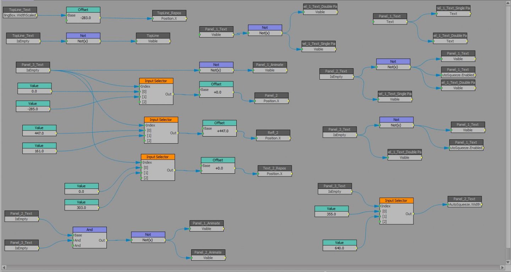Click the Panel_2 Position.X node

pos(271,98)
